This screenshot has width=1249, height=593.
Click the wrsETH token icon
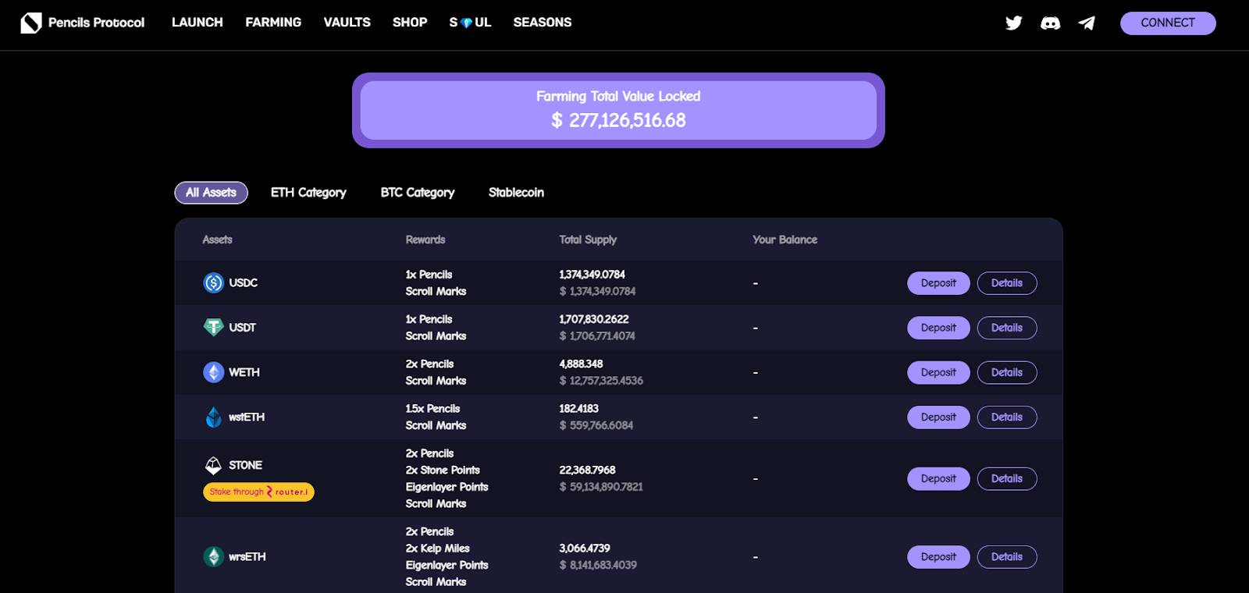[213, 556]
